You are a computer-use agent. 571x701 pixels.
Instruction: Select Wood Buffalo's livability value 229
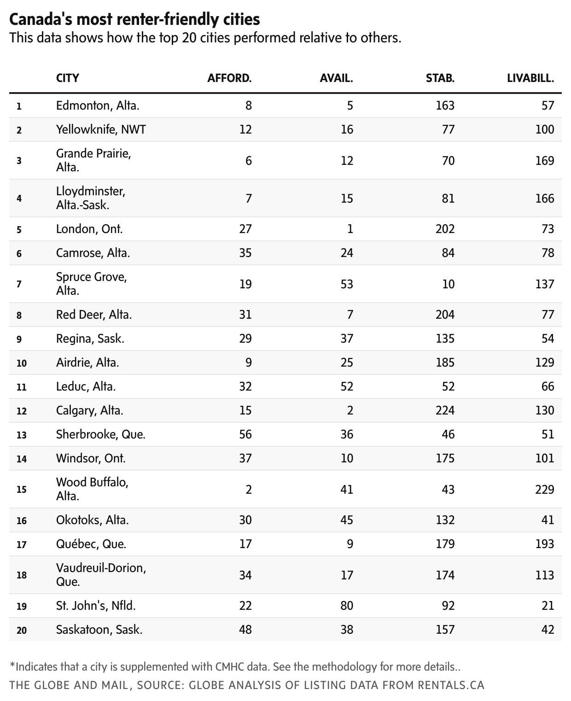click(x=544, y=489)
